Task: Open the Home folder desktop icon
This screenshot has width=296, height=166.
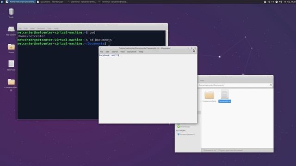Action: pos(11,48)
